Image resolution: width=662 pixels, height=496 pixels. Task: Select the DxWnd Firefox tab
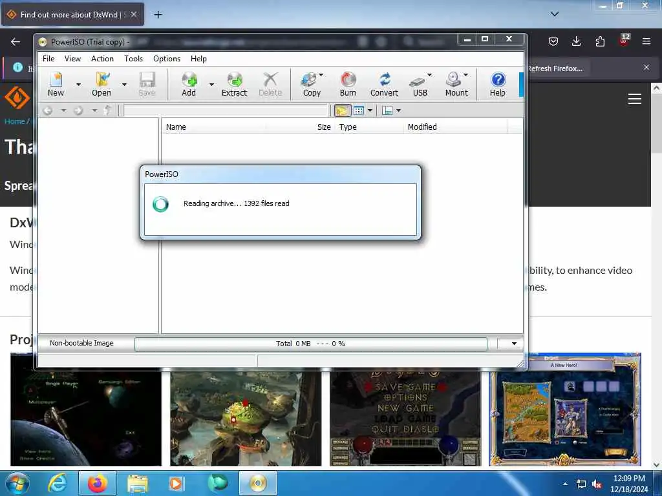coord(72,14)
